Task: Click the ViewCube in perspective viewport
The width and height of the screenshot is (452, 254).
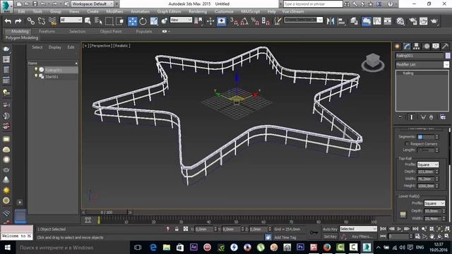Action: 373,62
